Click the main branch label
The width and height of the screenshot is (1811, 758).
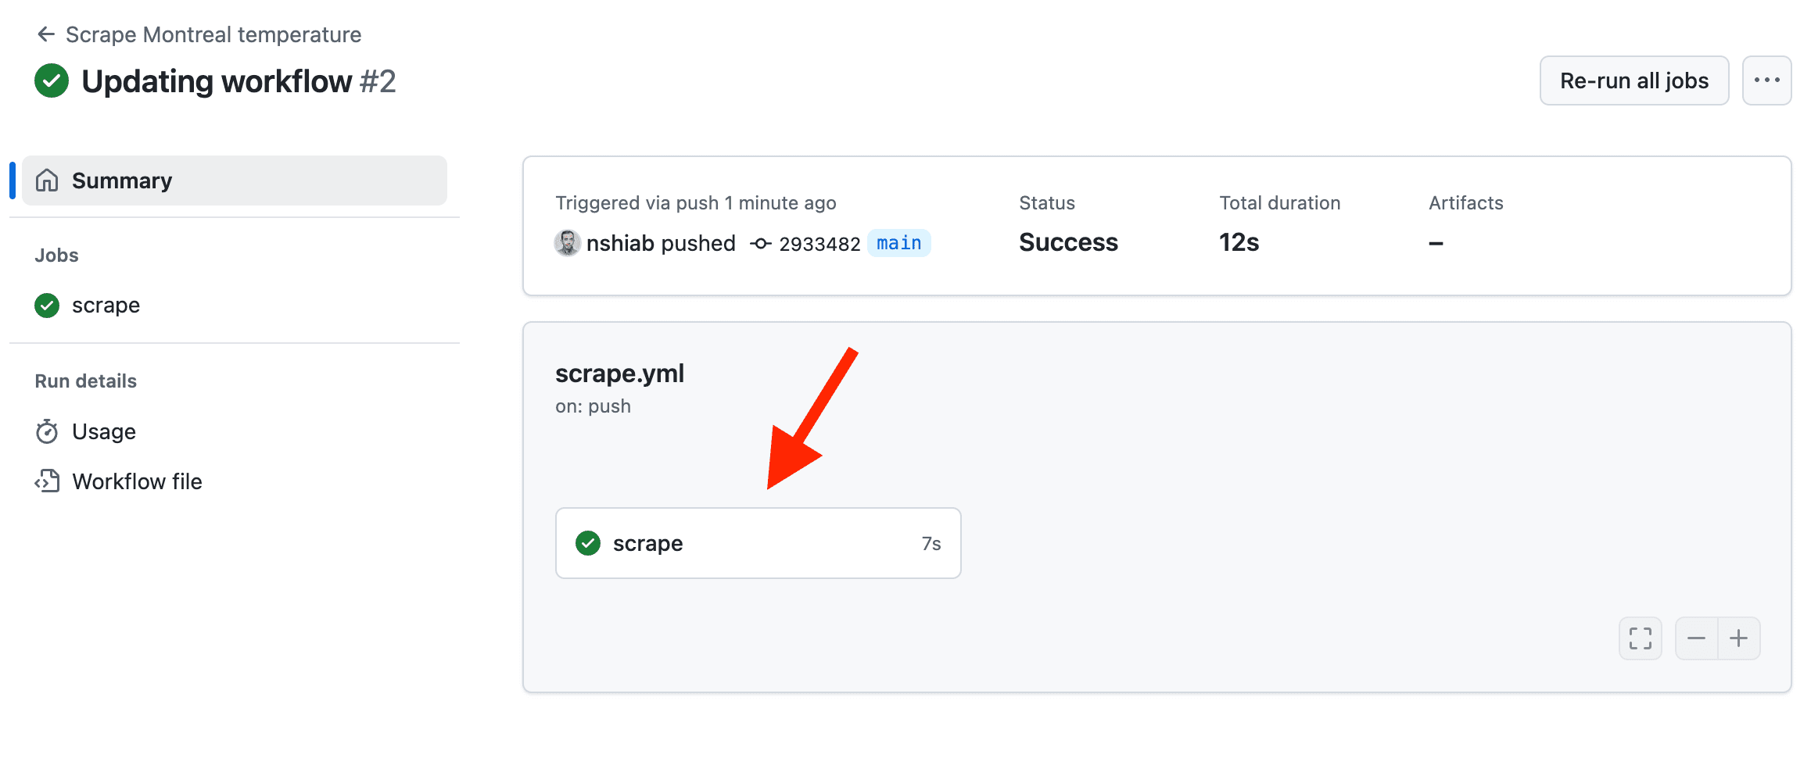coord(899,243)
